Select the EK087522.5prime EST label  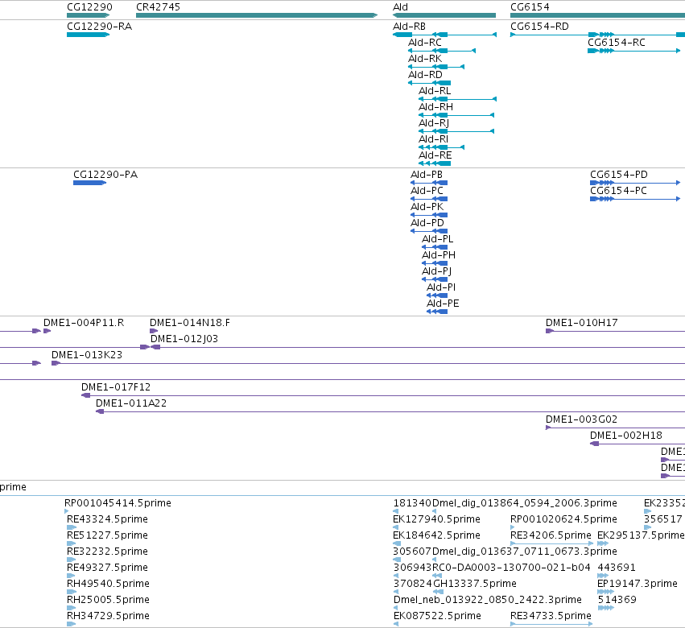coord(437,616)
